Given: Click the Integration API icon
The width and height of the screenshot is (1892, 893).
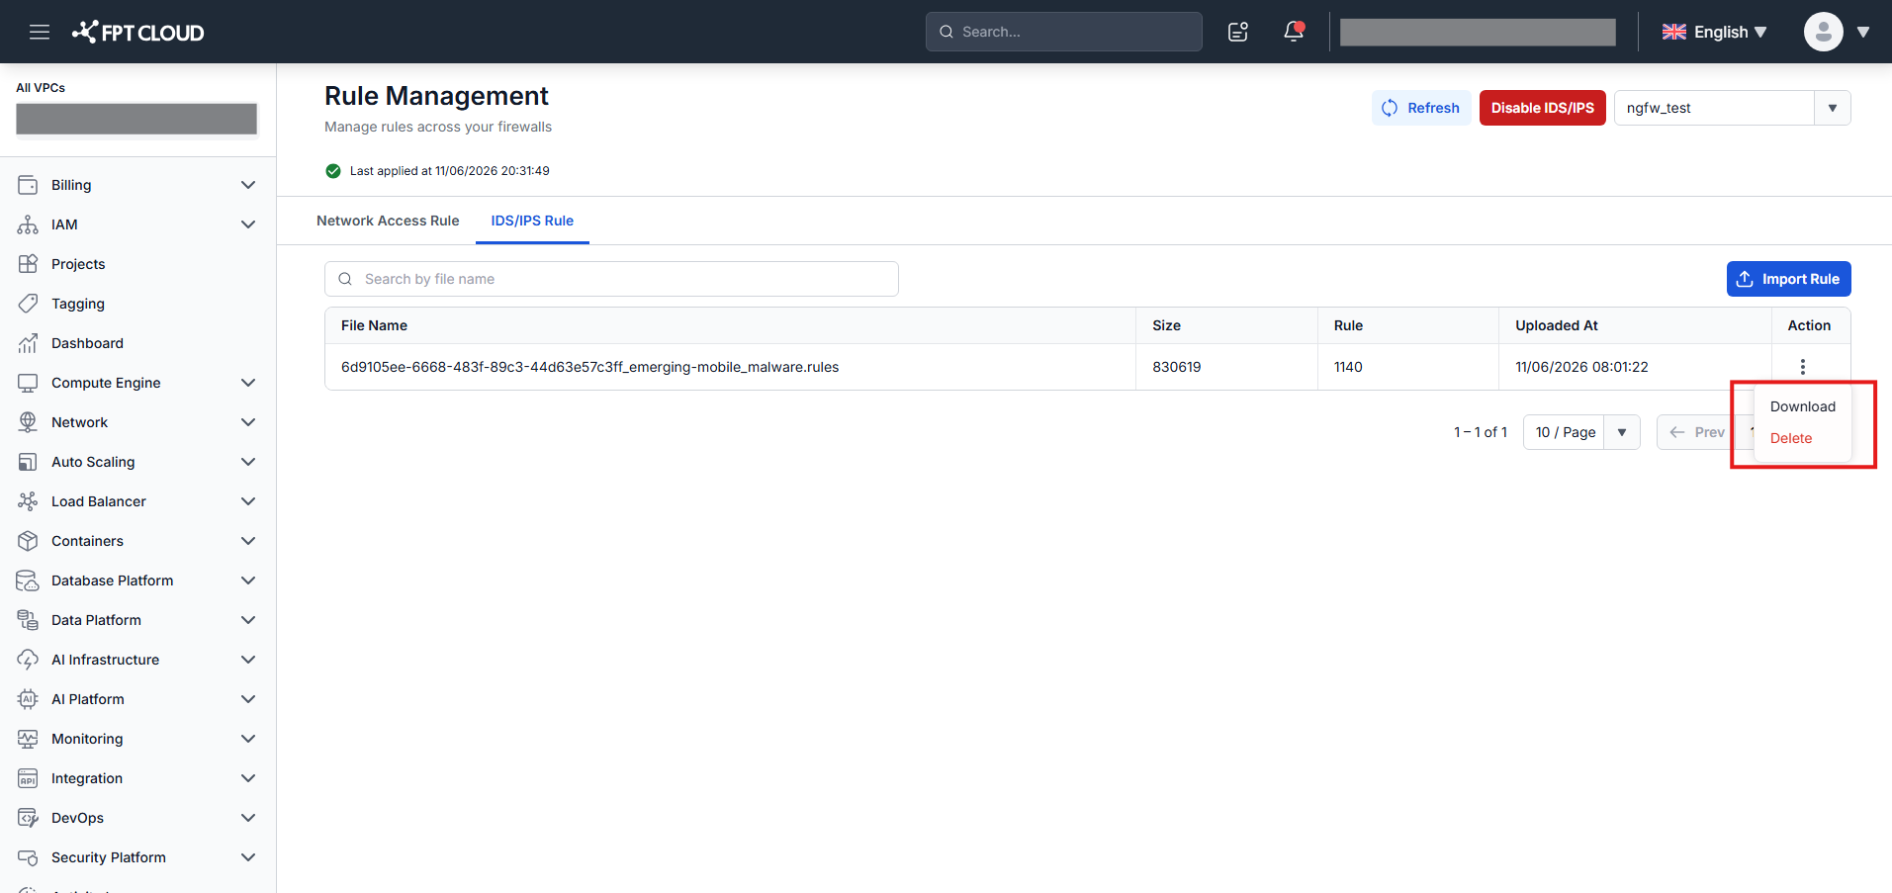Looking at the screenshot, I should click(x=28, y=778).
